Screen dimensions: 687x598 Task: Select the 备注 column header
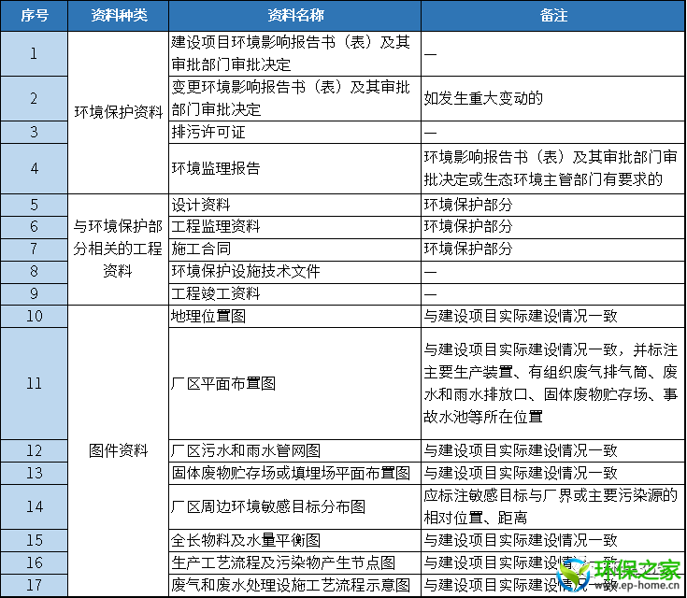point(552,16)
